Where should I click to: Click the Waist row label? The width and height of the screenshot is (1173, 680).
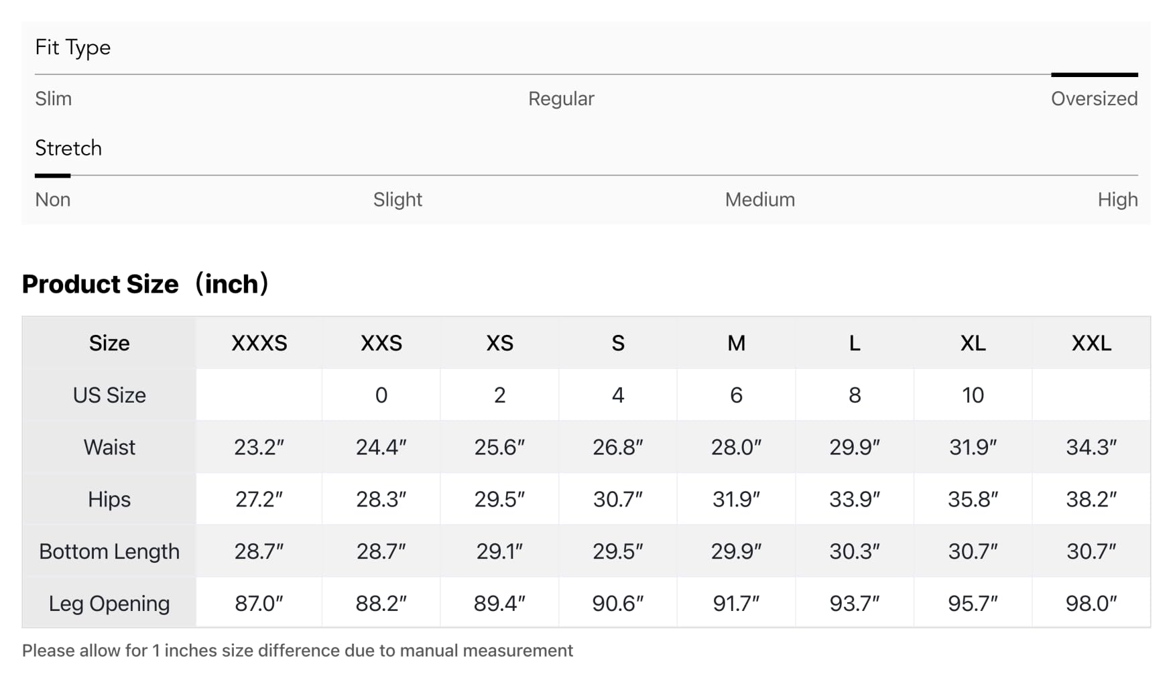[109, 447]
